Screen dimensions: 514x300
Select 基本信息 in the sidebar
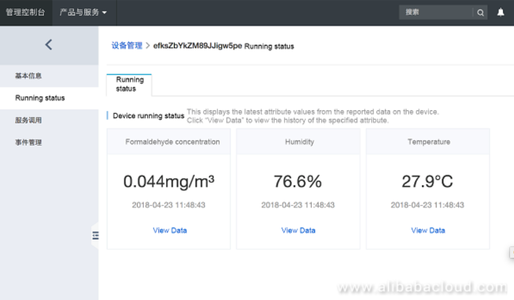pos(29,76)
